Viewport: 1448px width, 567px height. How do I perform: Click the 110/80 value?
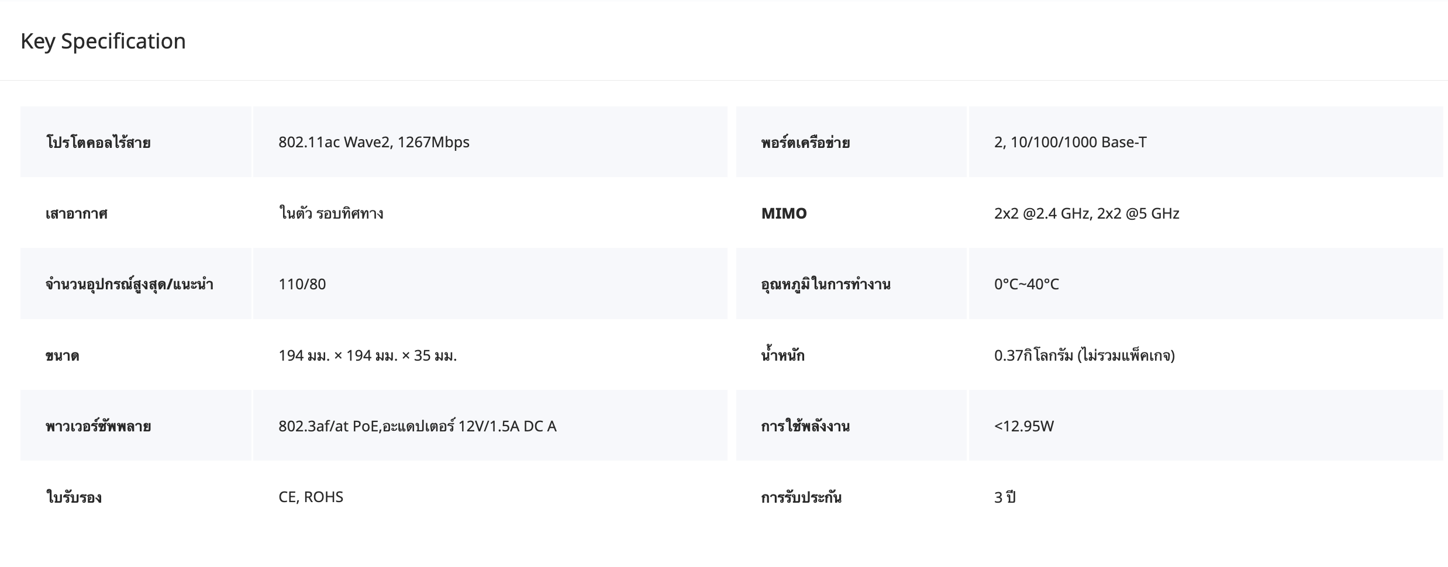(302, 284)
